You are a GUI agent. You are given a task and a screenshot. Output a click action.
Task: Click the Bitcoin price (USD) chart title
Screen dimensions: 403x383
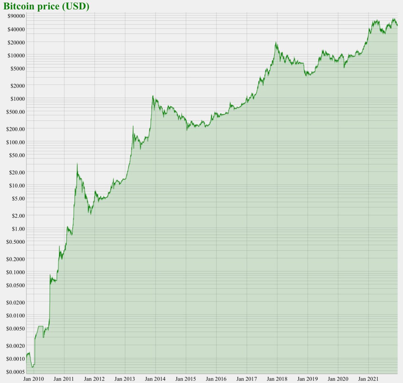click(x=45, y=6)
